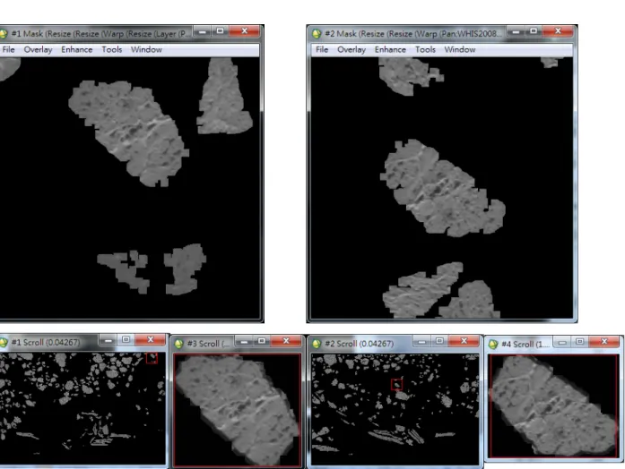This screenshot has width=625, height=469.
Task: Open Tools menu in #1 Mask window
Action: (x=111, y=50)
